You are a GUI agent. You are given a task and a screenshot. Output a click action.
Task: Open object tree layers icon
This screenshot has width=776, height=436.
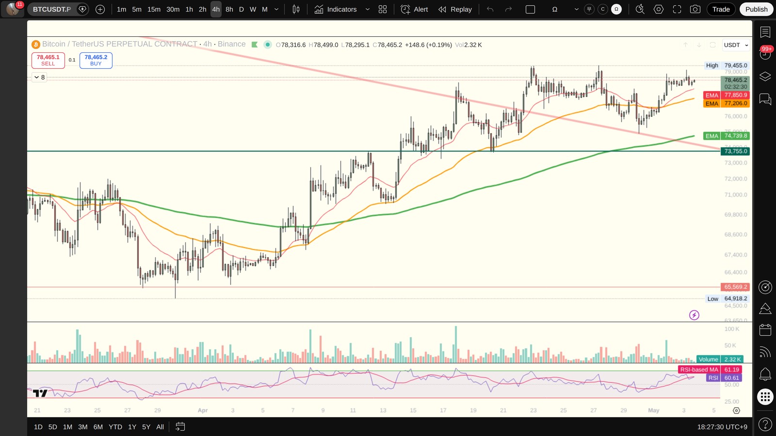click(765, 77)
